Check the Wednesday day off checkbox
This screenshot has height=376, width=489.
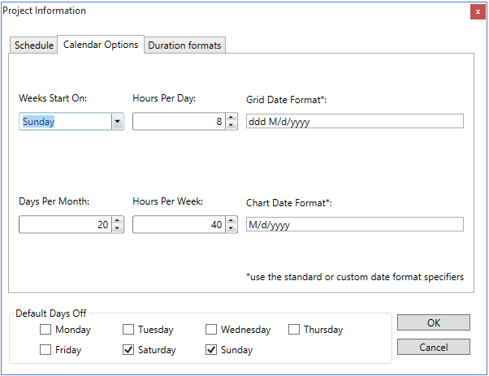(x=212, y=330)
